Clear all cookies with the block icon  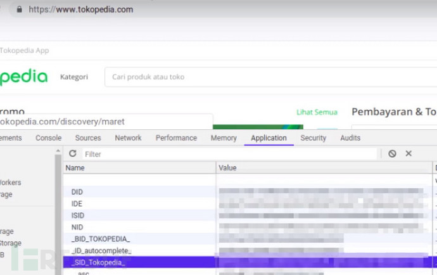pos(392,153)
